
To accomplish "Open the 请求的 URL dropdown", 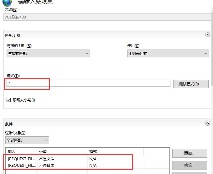I will 48,53.
